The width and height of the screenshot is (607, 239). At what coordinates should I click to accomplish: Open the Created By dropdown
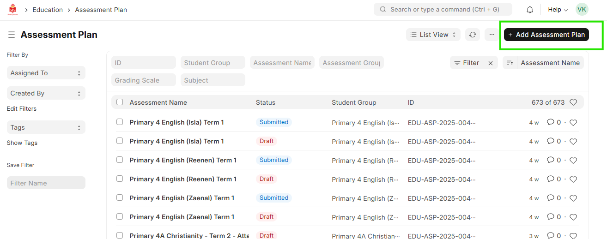46,93
